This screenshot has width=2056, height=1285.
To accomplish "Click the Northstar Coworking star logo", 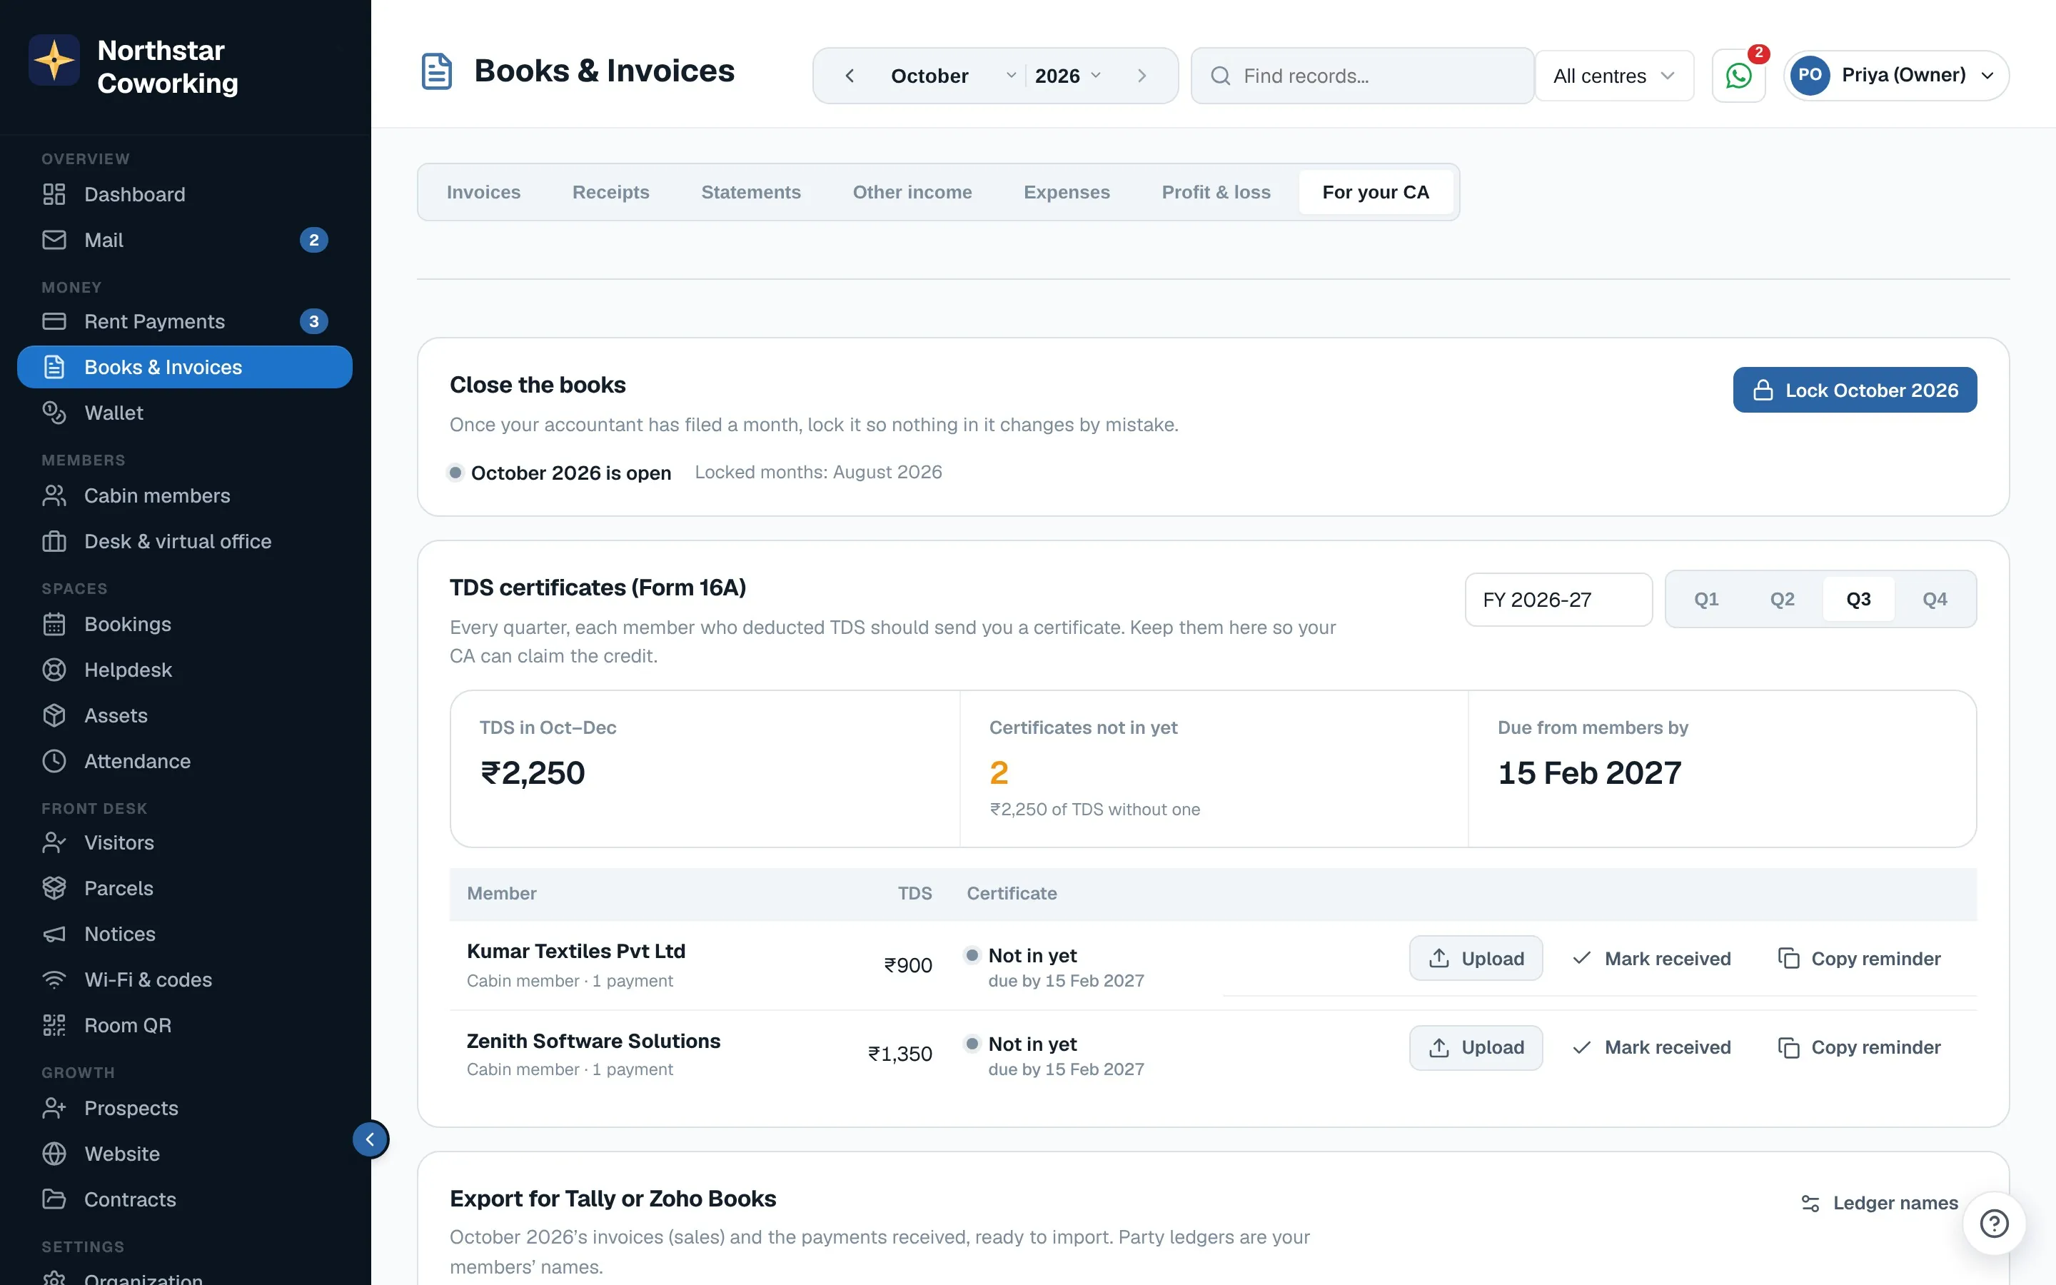I will (54, 61).
